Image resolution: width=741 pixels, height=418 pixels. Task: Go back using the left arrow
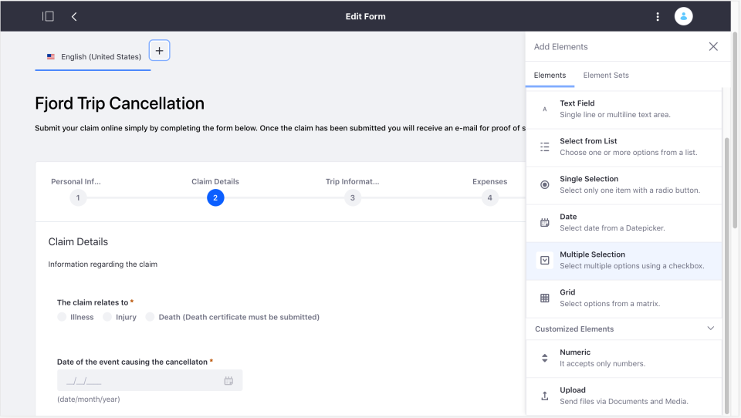(74, 16)
